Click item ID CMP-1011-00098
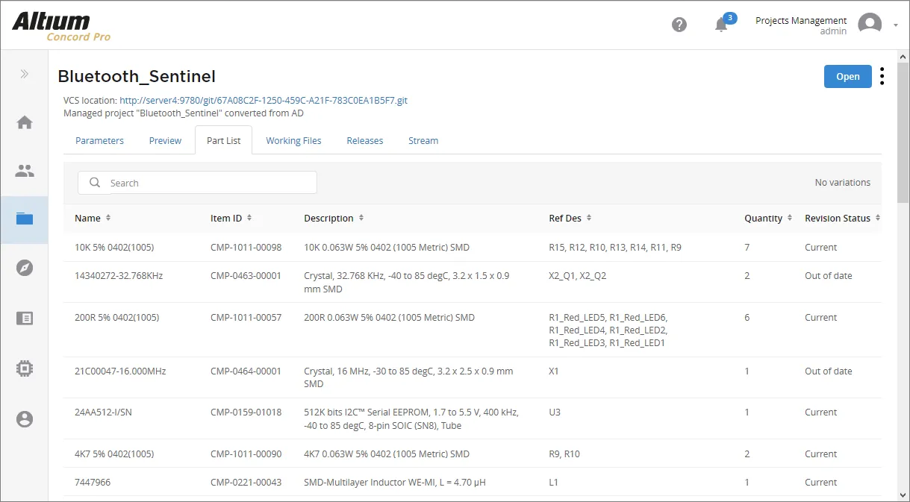Image resolution: width=910 pixels, height=502 pixels. (246, 247)
